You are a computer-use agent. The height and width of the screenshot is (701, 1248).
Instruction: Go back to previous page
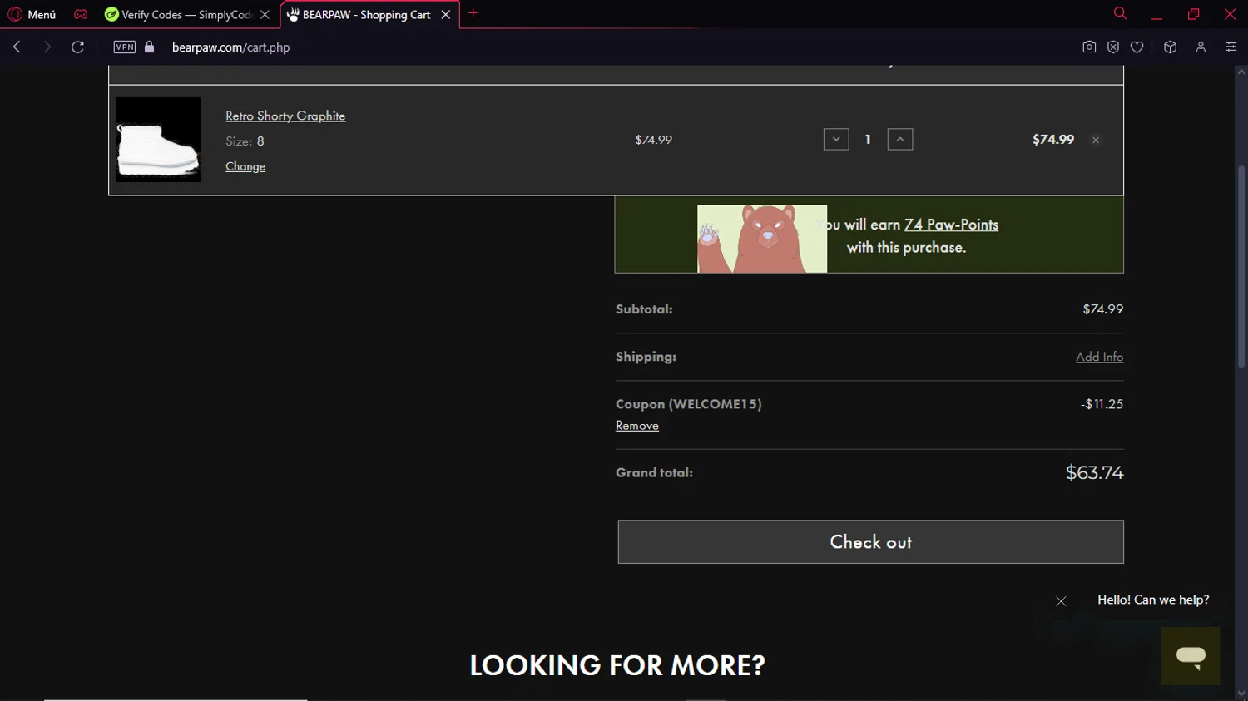(17, 47)
